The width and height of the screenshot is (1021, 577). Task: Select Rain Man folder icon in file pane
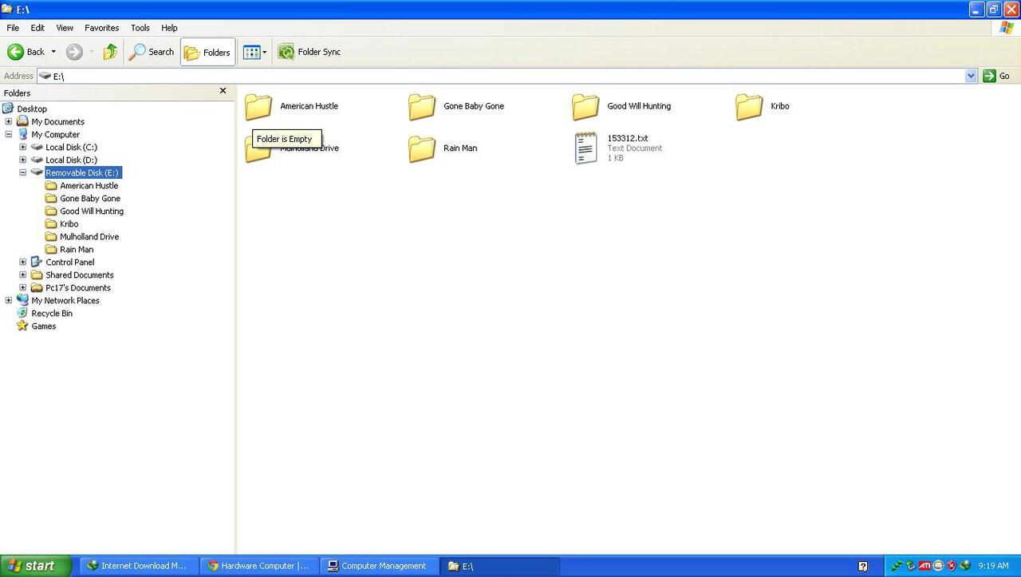pyautogui.click(x=422, y=148)
